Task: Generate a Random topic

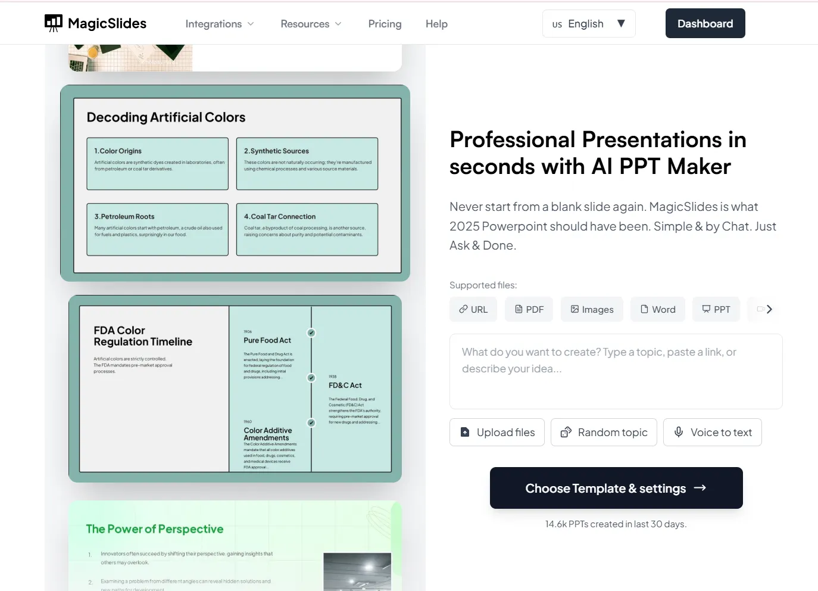Action: pyautogui.click(x=604, y=433)
